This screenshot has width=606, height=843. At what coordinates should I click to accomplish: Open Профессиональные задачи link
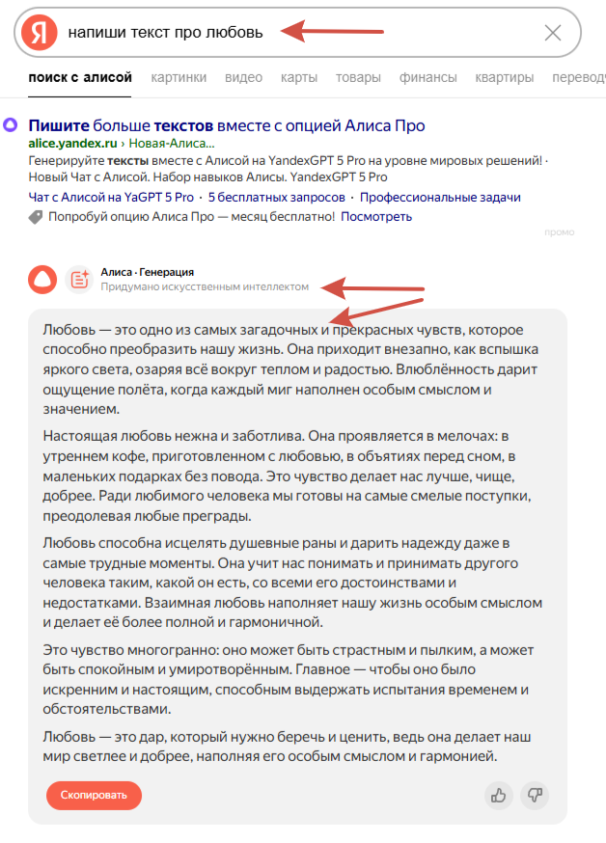(x=440, y=198)
